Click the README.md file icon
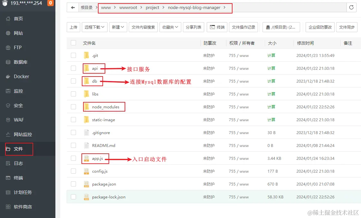The height and width of the screenshot is (218, 361). (x=86, y=146)
